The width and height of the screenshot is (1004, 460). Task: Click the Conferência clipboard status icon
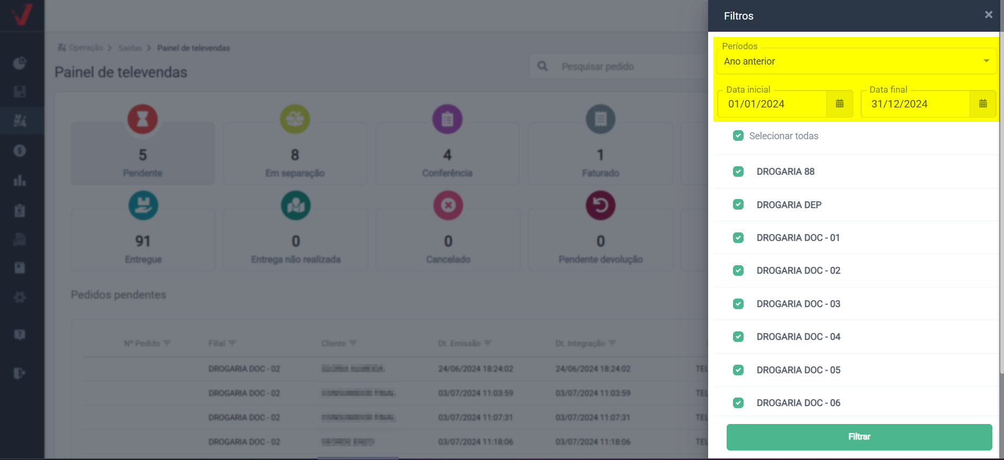[x=447, y=119]
